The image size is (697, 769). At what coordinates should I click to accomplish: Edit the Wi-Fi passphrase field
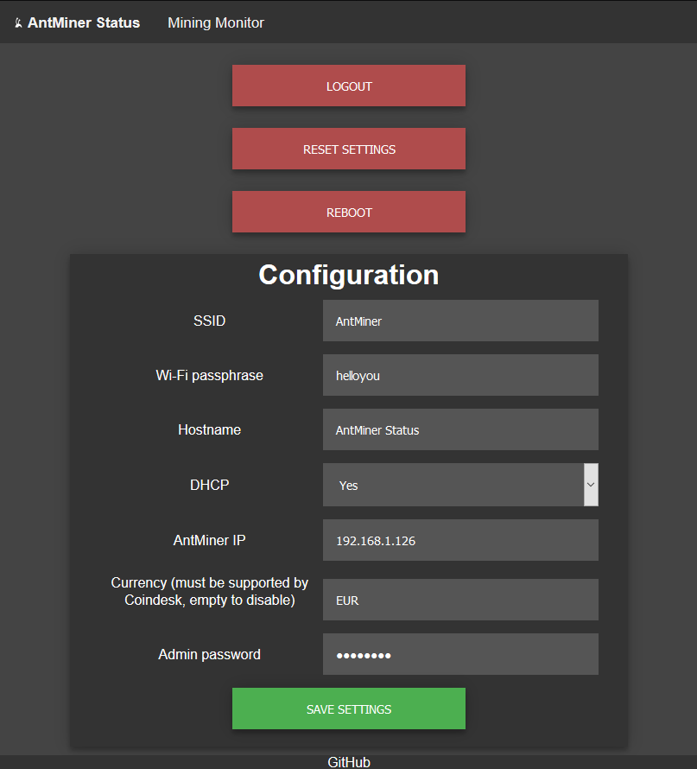coord(460,375)
